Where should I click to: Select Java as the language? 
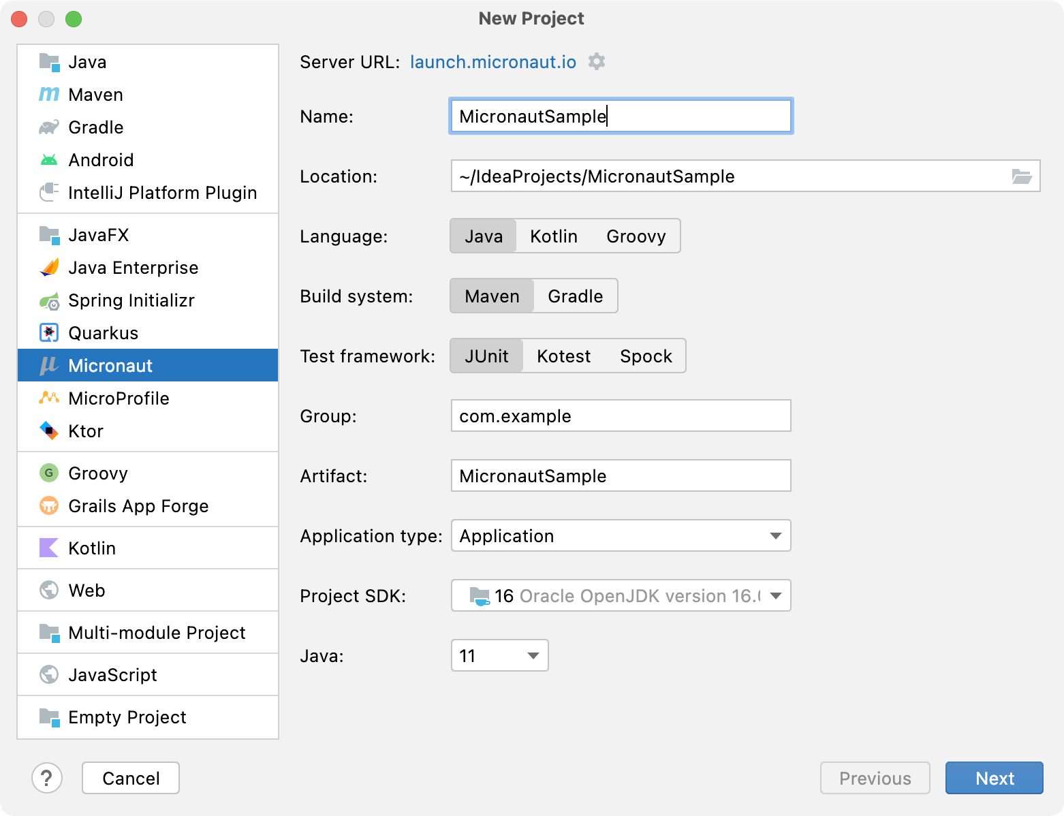point(484,236)
